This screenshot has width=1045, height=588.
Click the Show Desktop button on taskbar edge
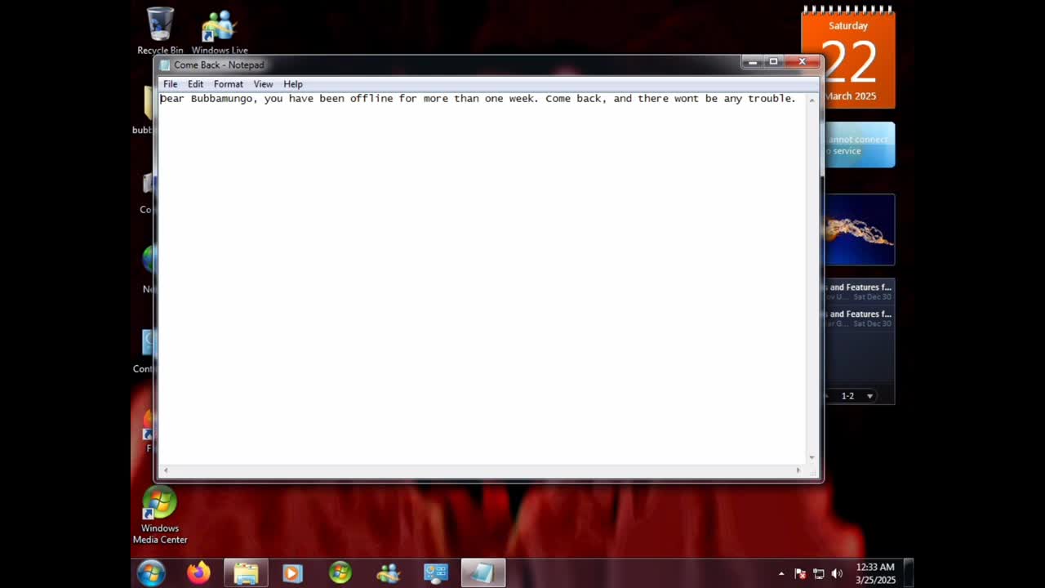[x=909, y=573]
